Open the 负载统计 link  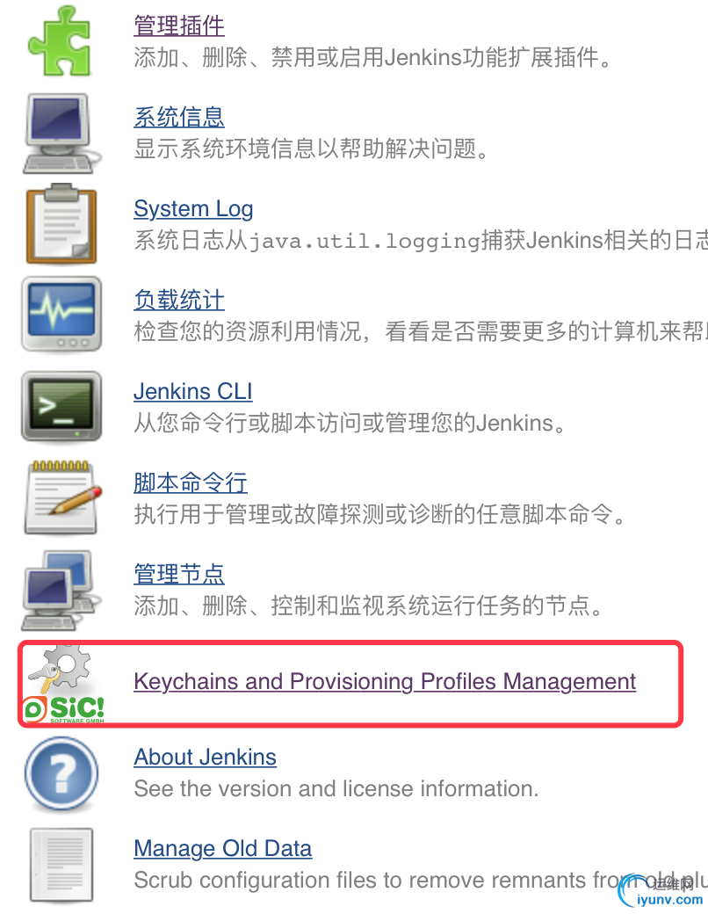coord(179,301)
